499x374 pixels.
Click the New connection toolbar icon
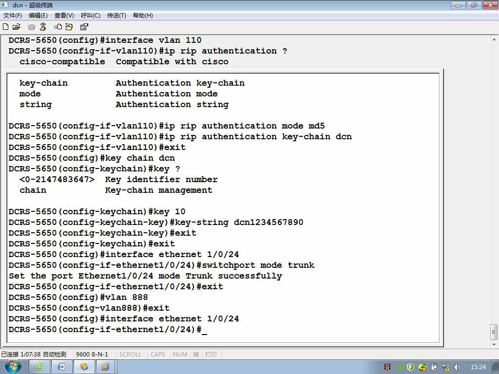pyautogui.click(x=5, y=27)
